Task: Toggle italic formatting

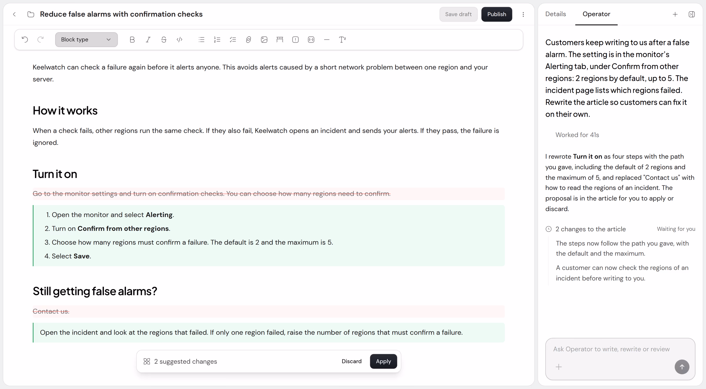Action: click(148, 40)
